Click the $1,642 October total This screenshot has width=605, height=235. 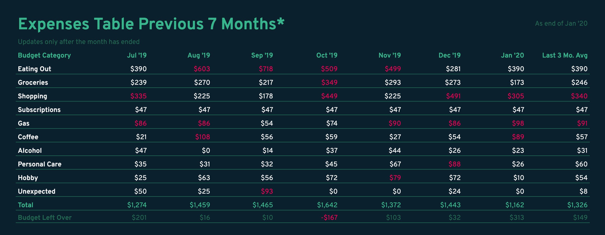(x=327, y=205)
